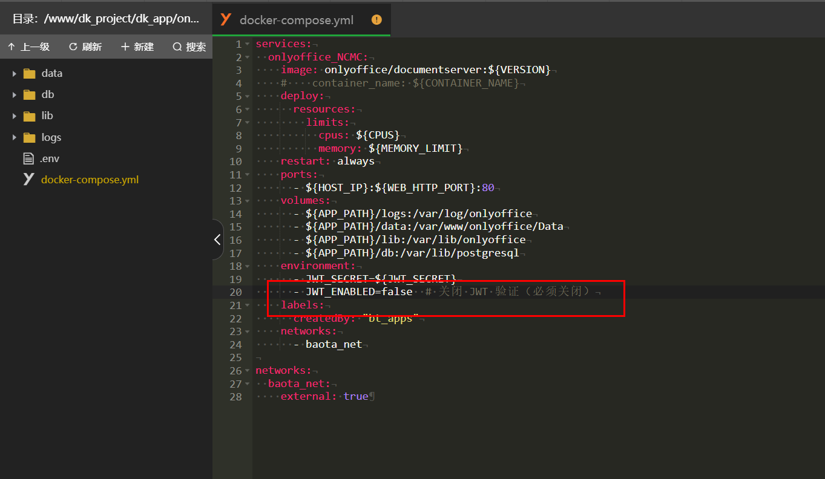Image resolution: width=825 pixels, height=479 pixels.
Task: Select the lib folder in sidebar
Action: click(30, 116)
